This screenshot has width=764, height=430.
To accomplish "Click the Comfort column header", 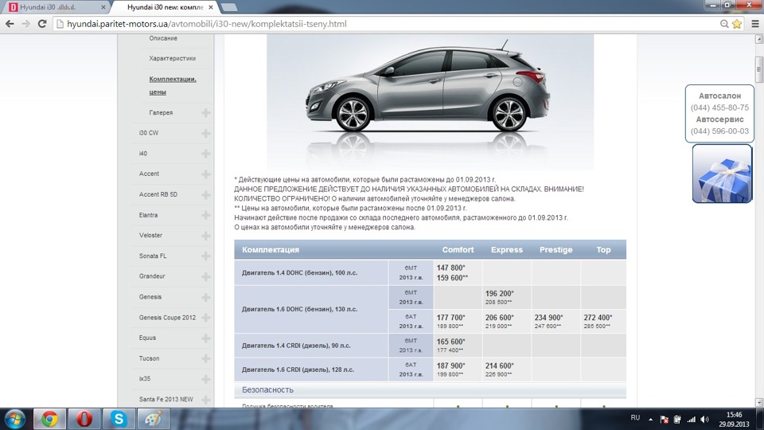I will [x=458, y=249].
